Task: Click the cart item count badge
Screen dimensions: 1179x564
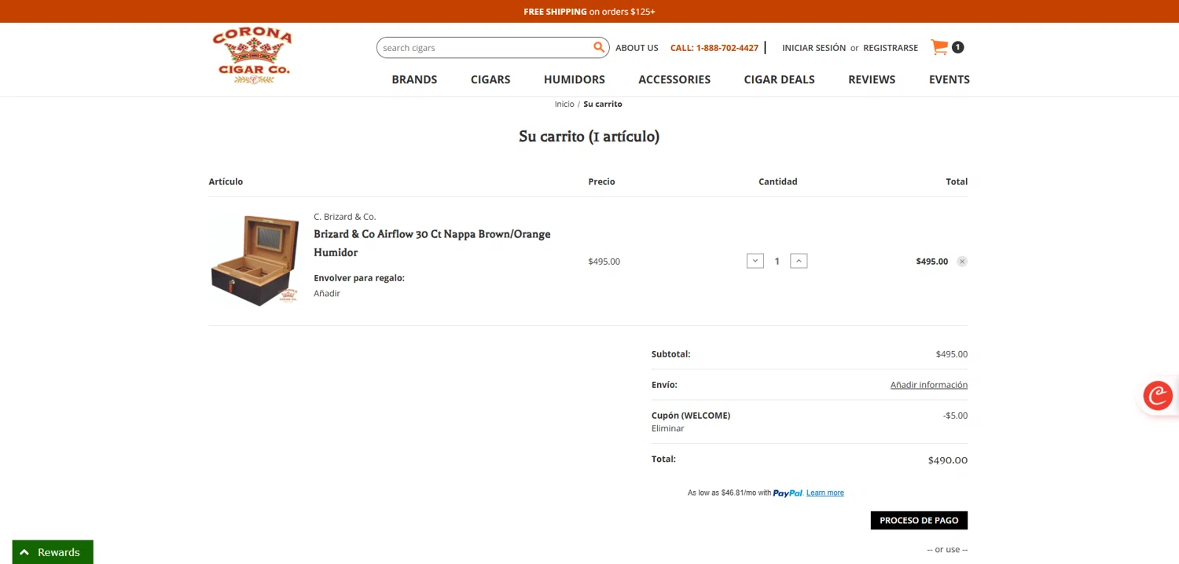Action: click(957, 47)
